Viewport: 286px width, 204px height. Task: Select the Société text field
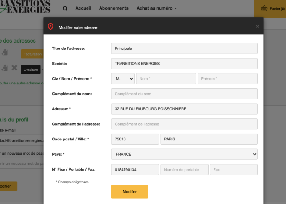coord(184,64)
